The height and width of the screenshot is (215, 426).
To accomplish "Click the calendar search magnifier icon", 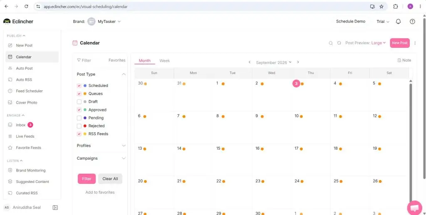I will 331,43.
